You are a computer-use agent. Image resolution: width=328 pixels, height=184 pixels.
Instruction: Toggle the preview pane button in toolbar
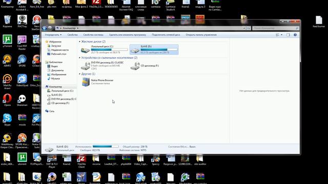288,35
